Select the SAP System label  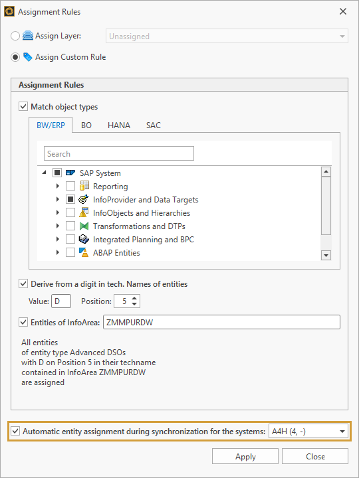point(100,173)
